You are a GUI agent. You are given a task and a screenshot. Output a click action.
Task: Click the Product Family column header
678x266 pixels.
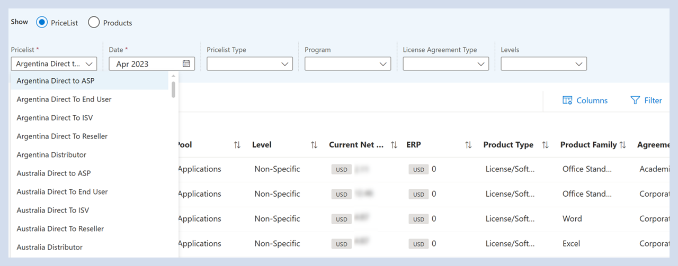point(588,145)
